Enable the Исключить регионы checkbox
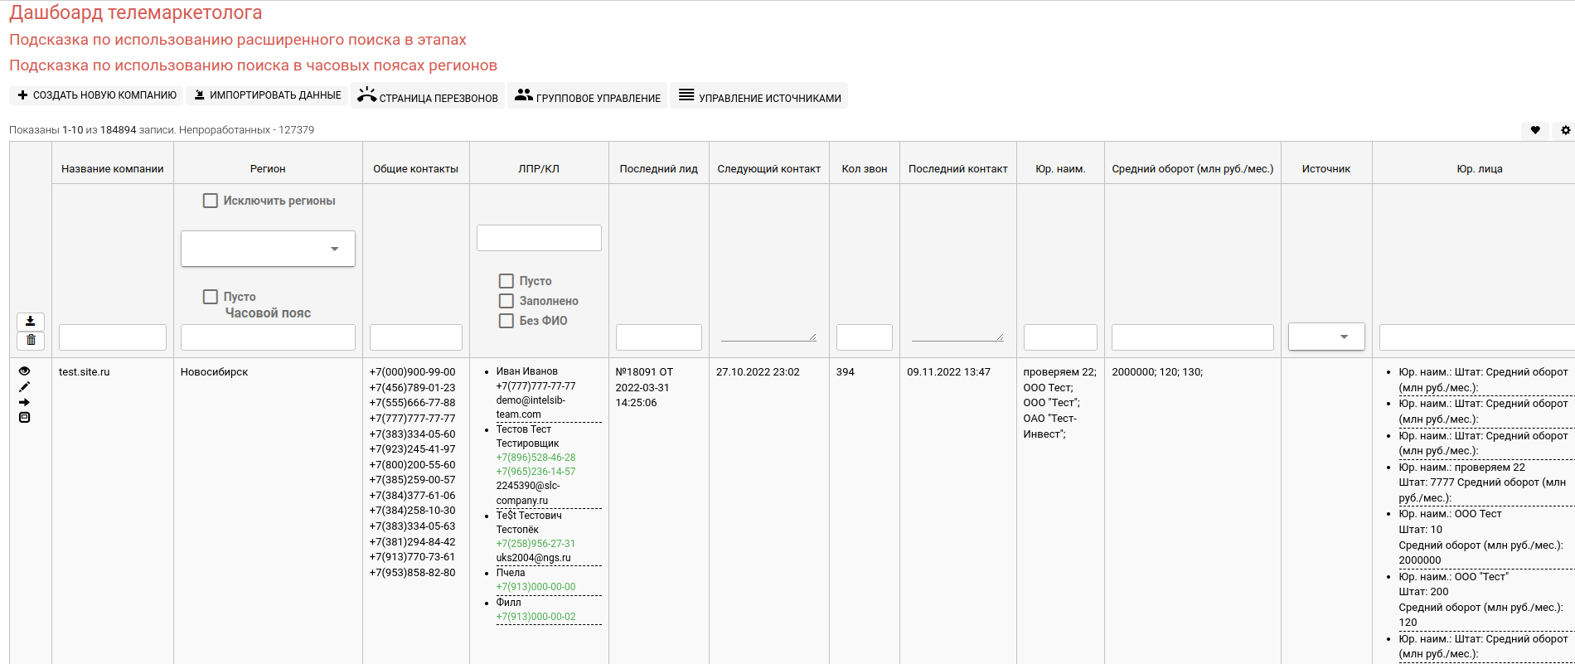The image size is (1575, 664). pyautogui.click(x=211, y=201)
